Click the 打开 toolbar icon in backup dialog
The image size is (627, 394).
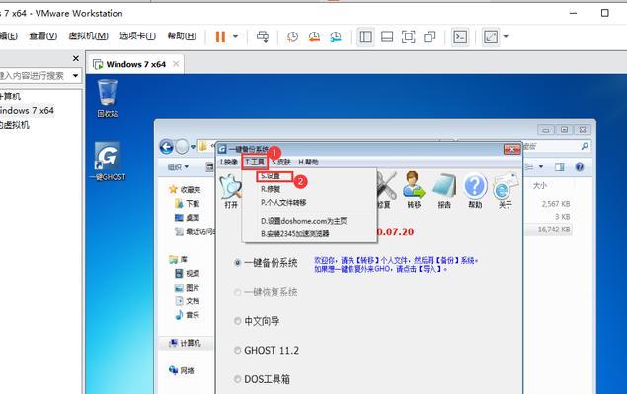click(231, 191)
